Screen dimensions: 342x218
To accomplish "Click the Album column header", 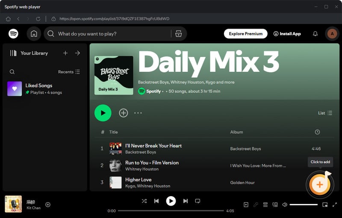I will (236, 132).
